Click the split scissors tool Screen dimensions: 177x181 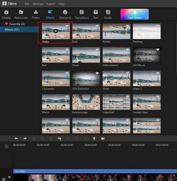tap(59, 139)
